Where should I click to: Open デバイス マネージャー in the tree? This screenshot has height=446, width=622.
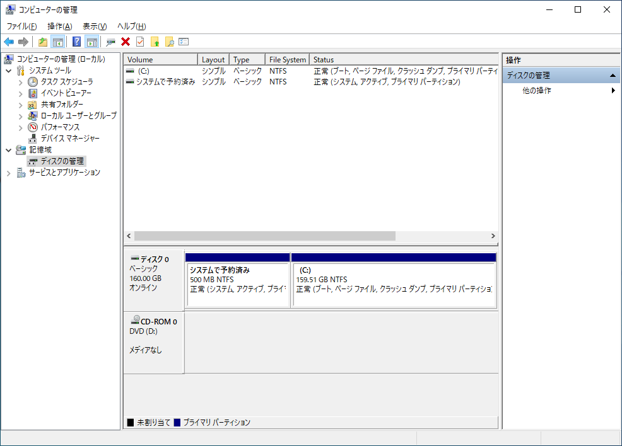coord(70,138)
